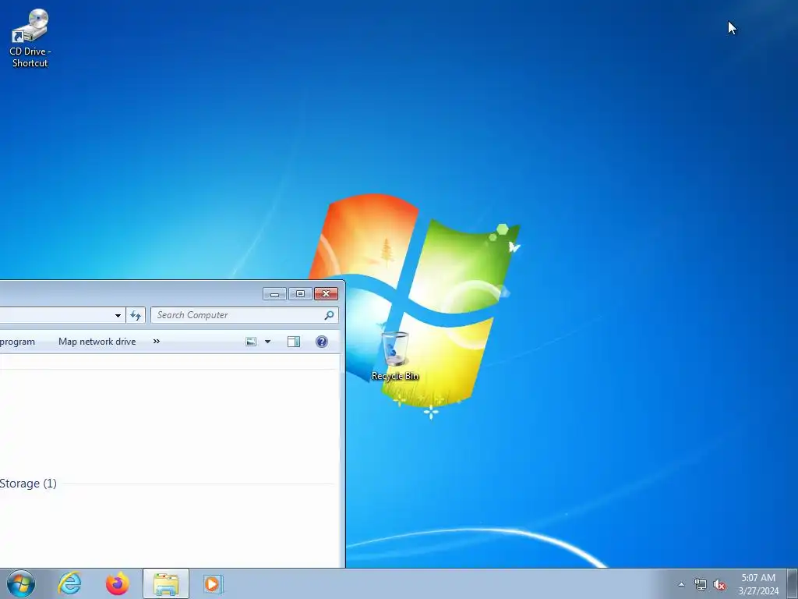
Task: Click the search magnifier icon
Action: (330, 315)
